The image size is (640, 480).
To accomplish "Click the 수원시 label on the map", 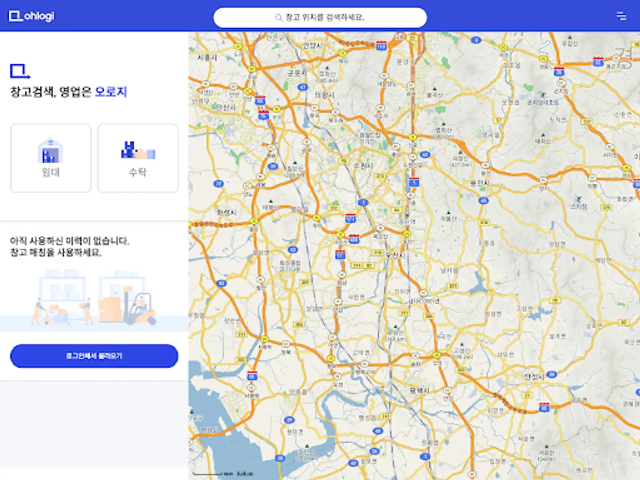I will [363, 166].
